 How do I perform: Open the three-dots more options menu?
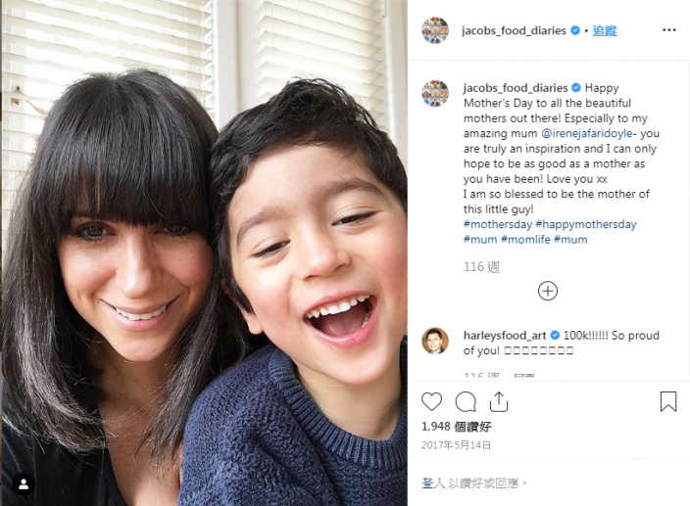(x=668, y=30)
